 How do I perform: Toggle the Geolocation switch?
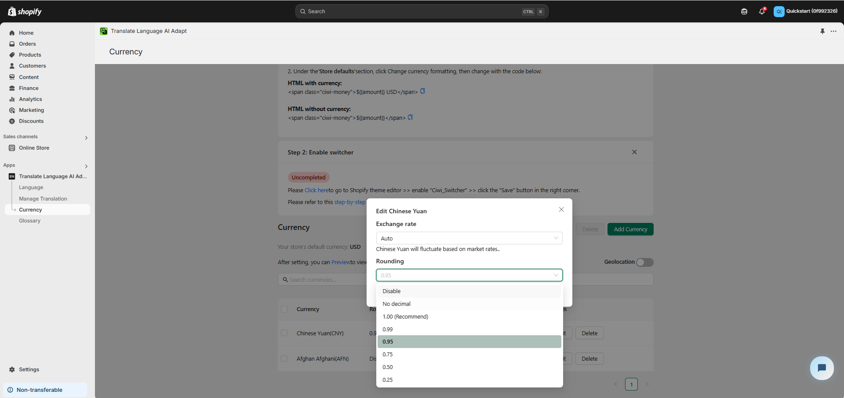click(x=645, y=262)
